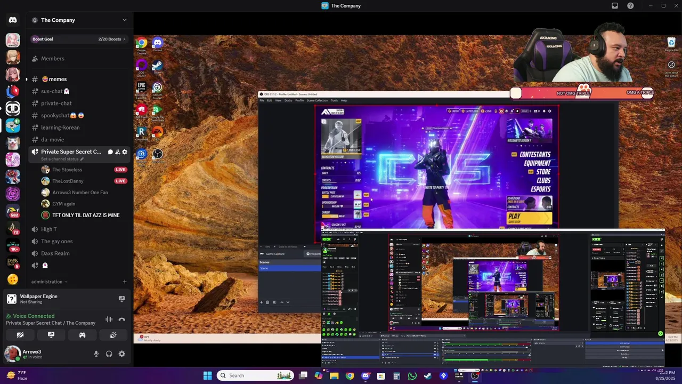682x384 pixels.
Task: Open Steam from taskbar
Action: pos(427,375)
